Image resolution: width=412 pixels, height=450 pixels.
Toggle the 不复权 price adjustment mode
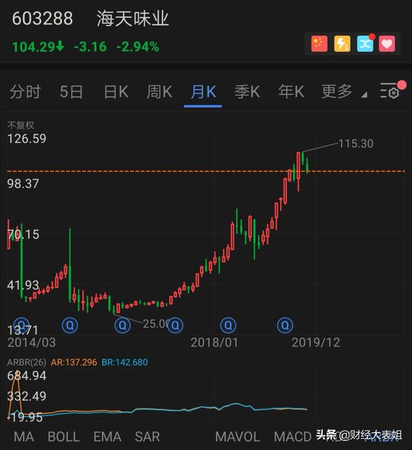[21, 125]
